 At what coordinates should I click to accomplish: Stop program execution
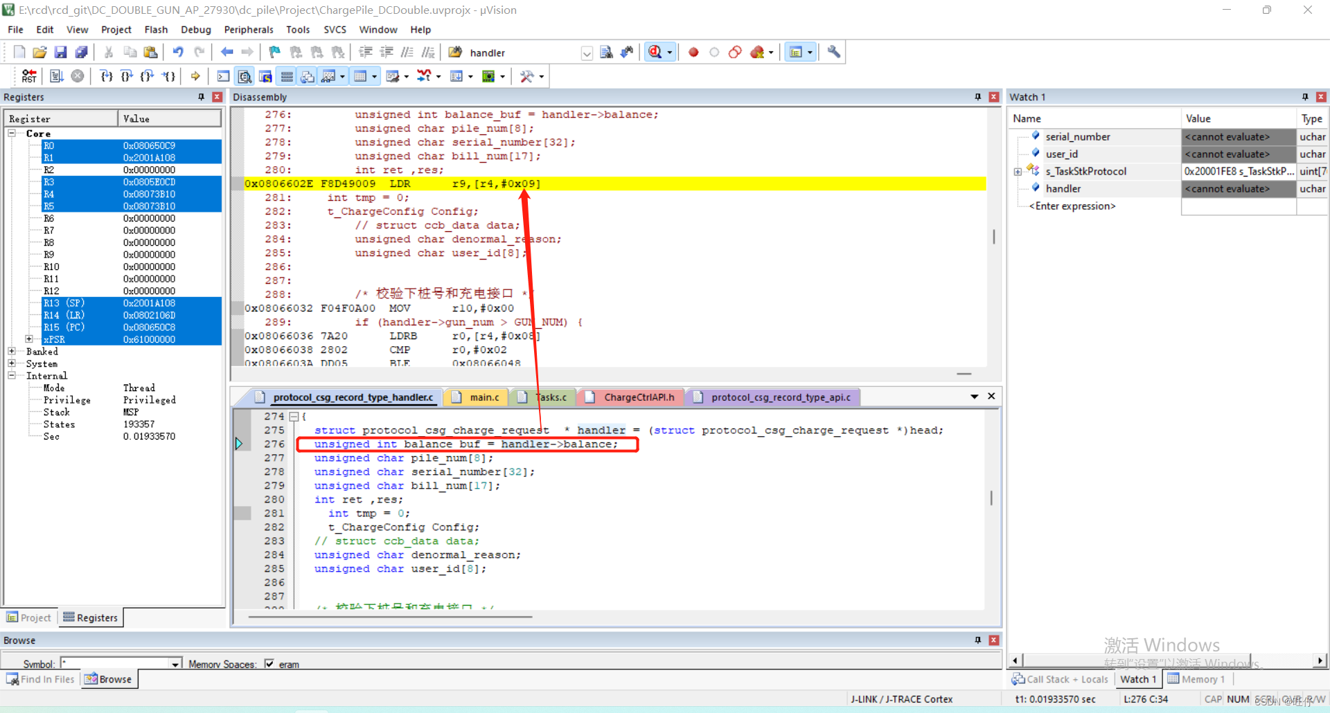tap(78, 76)
